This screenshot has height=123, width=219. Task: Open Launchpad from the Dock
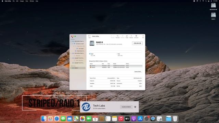[50, 119]
